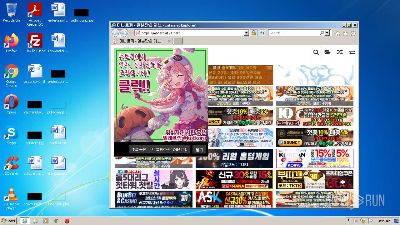
Task: Open the 뉴토끼 recruitment popup image
Action: click(x=161, y=95)
